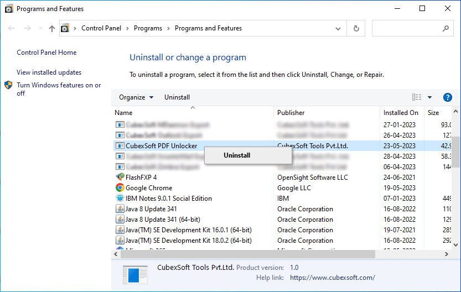This screenshot has height=292, width=461.
Task: Click the Google Chrome icon in list
Action: point(120,187)
